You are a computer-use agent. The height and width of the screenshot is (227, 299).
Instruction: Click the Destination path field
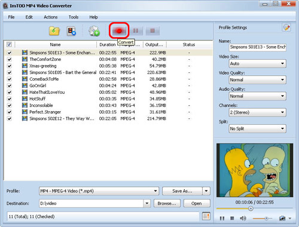tap(91, 203)
